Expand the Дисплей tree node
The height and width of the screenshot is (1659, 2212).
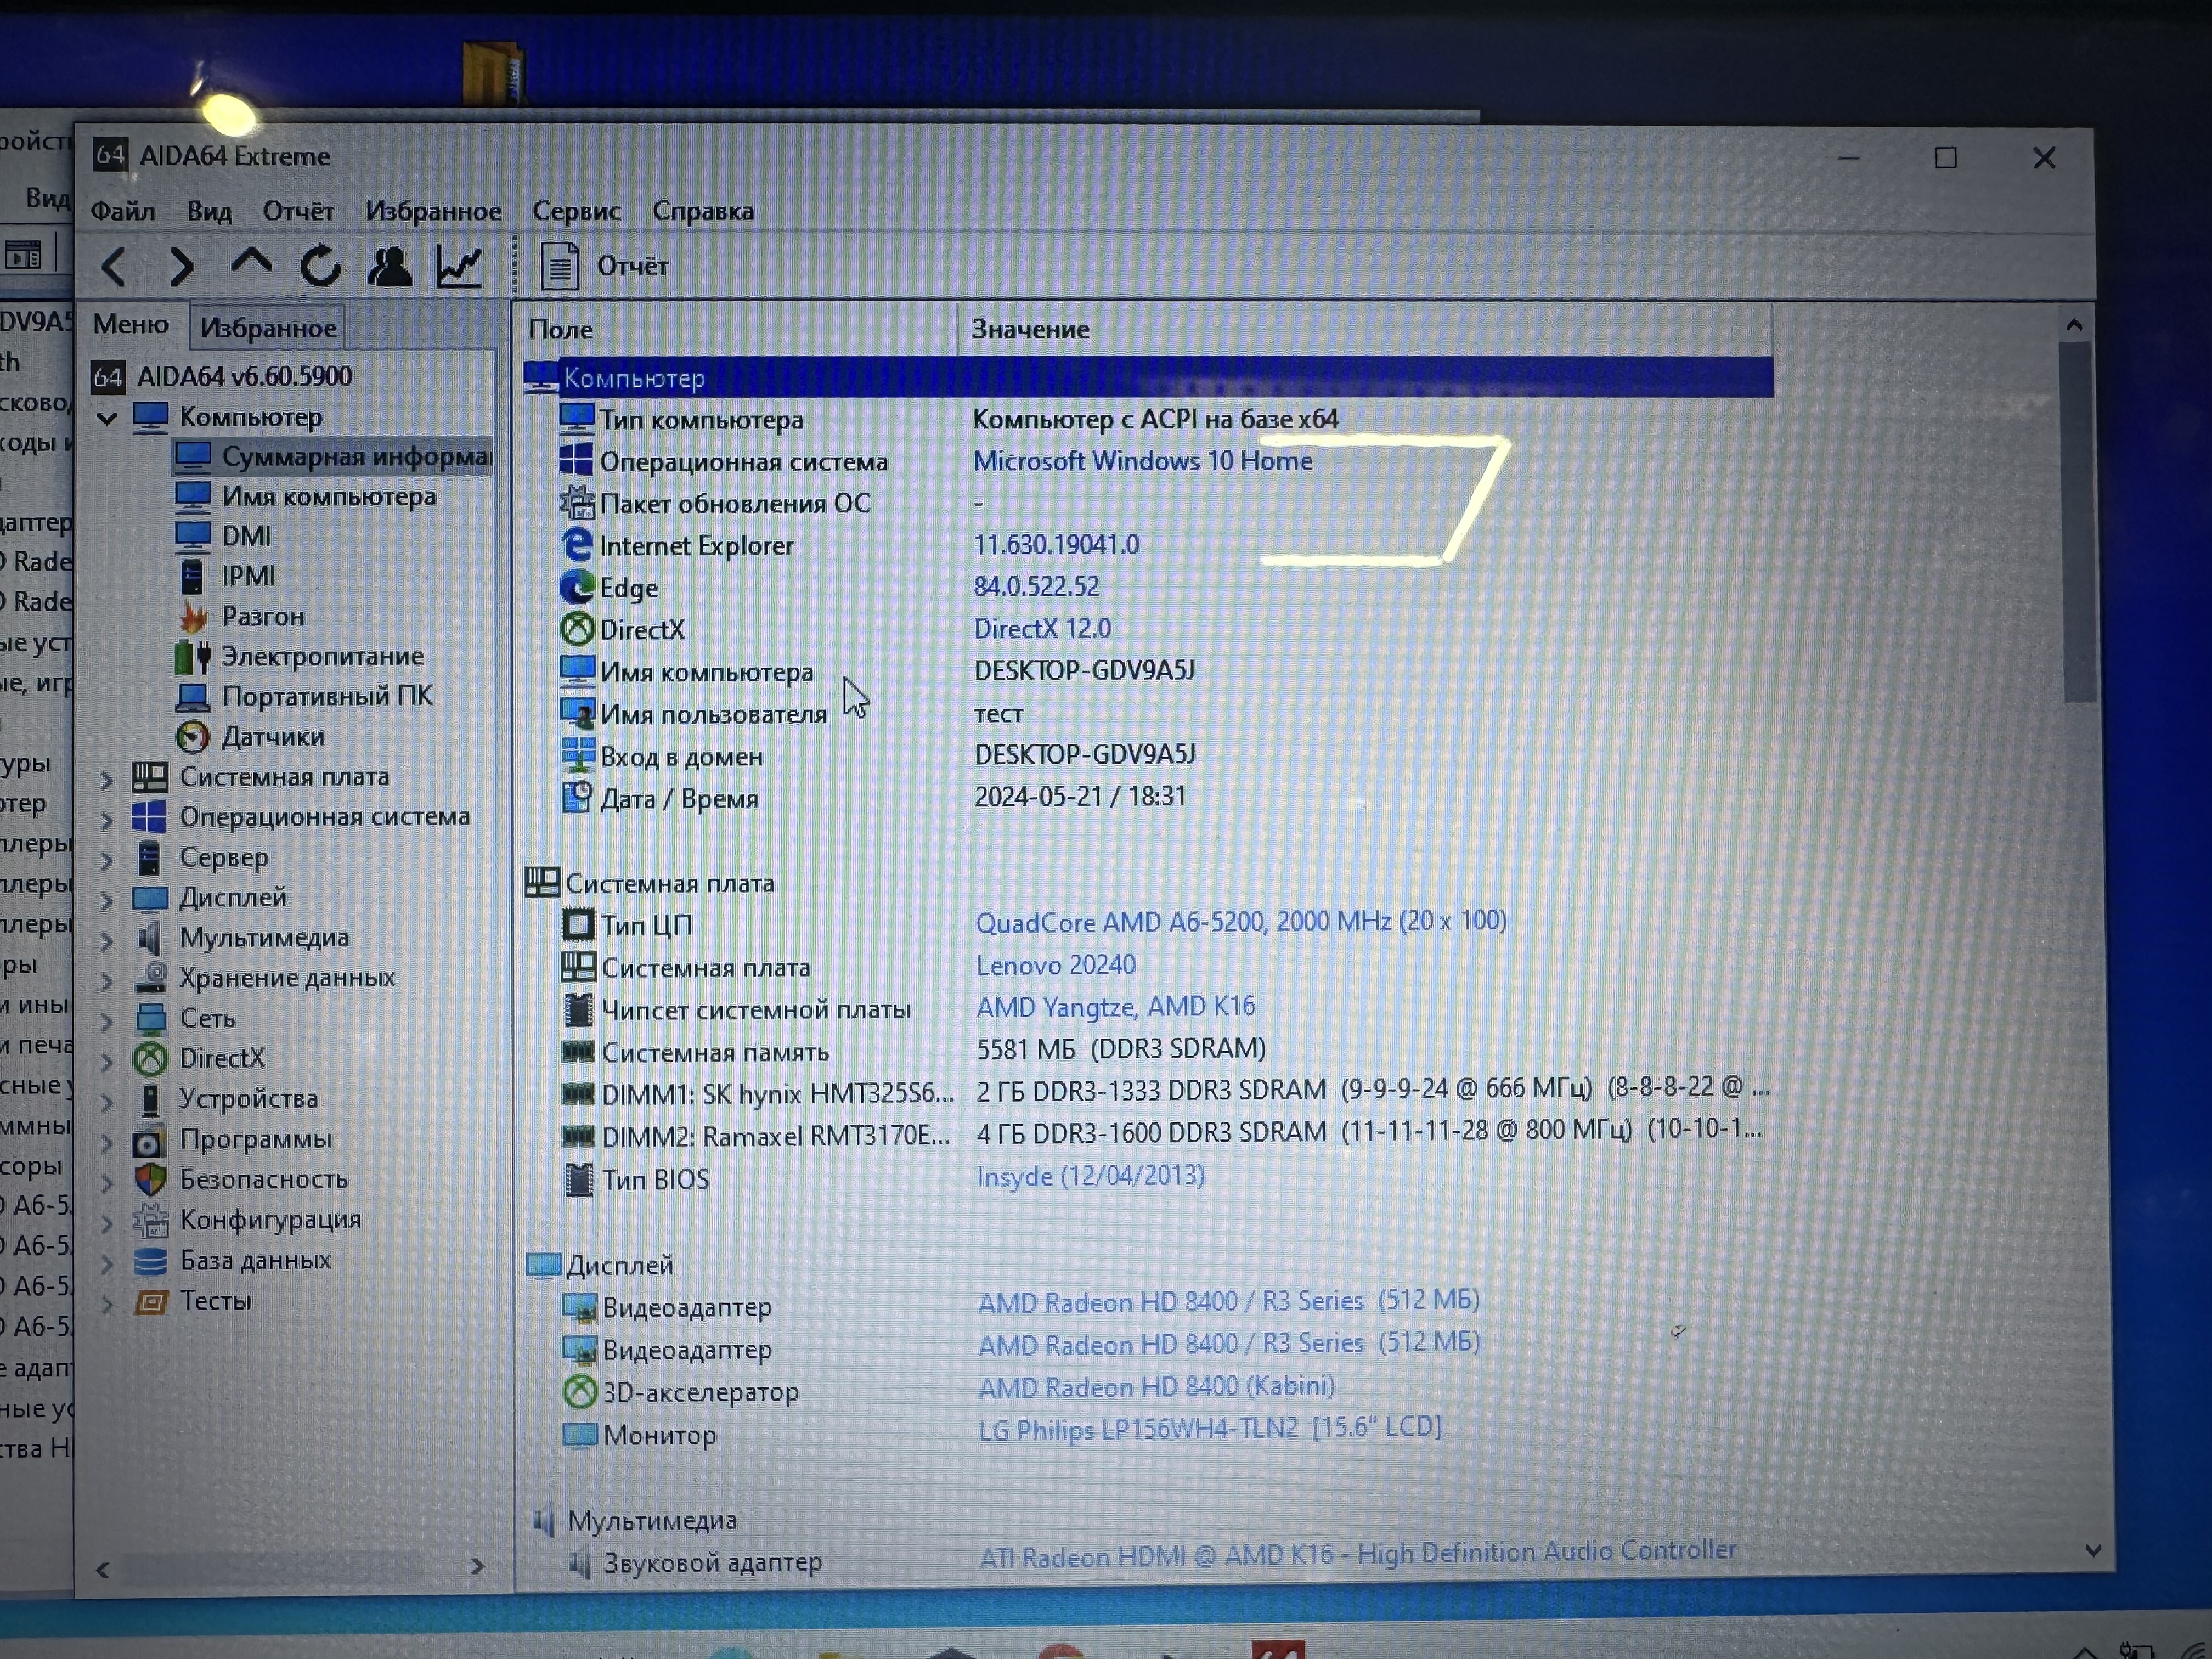coord(107,900)
